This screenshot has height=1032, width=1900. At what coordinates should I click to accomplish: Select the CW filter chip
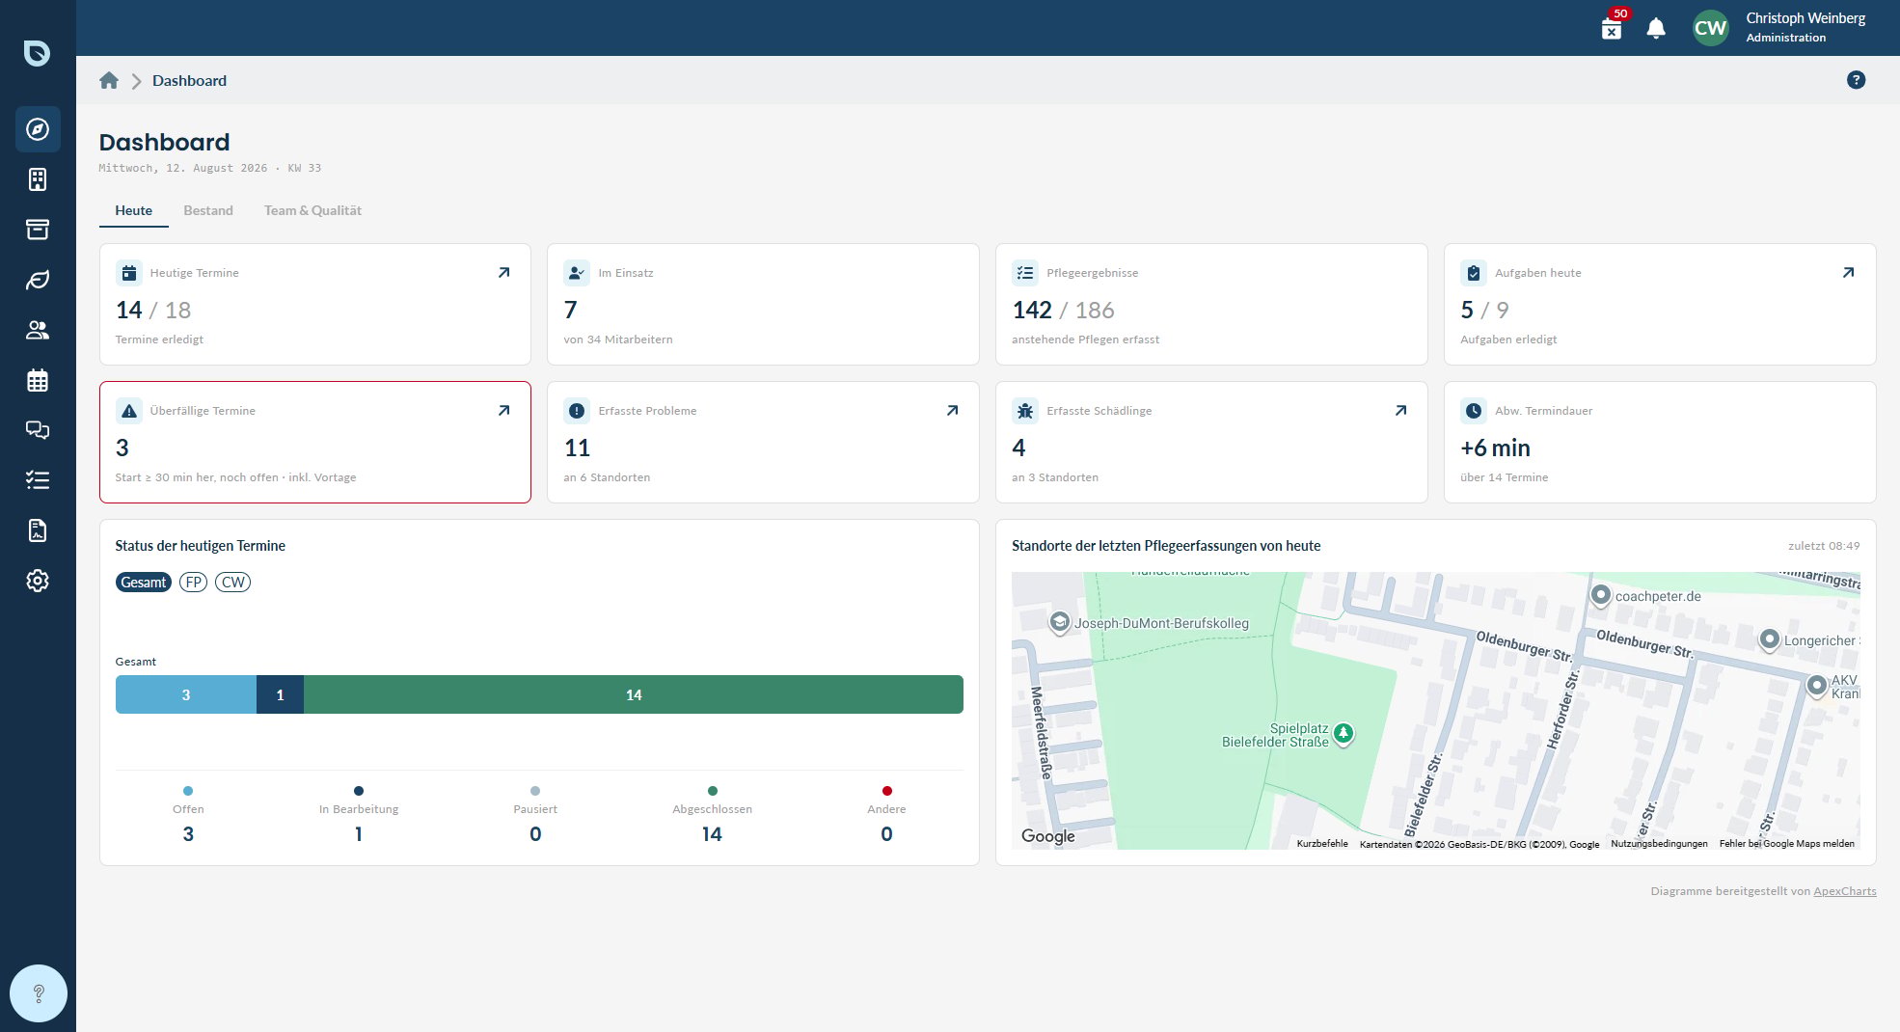pos(233,583)
